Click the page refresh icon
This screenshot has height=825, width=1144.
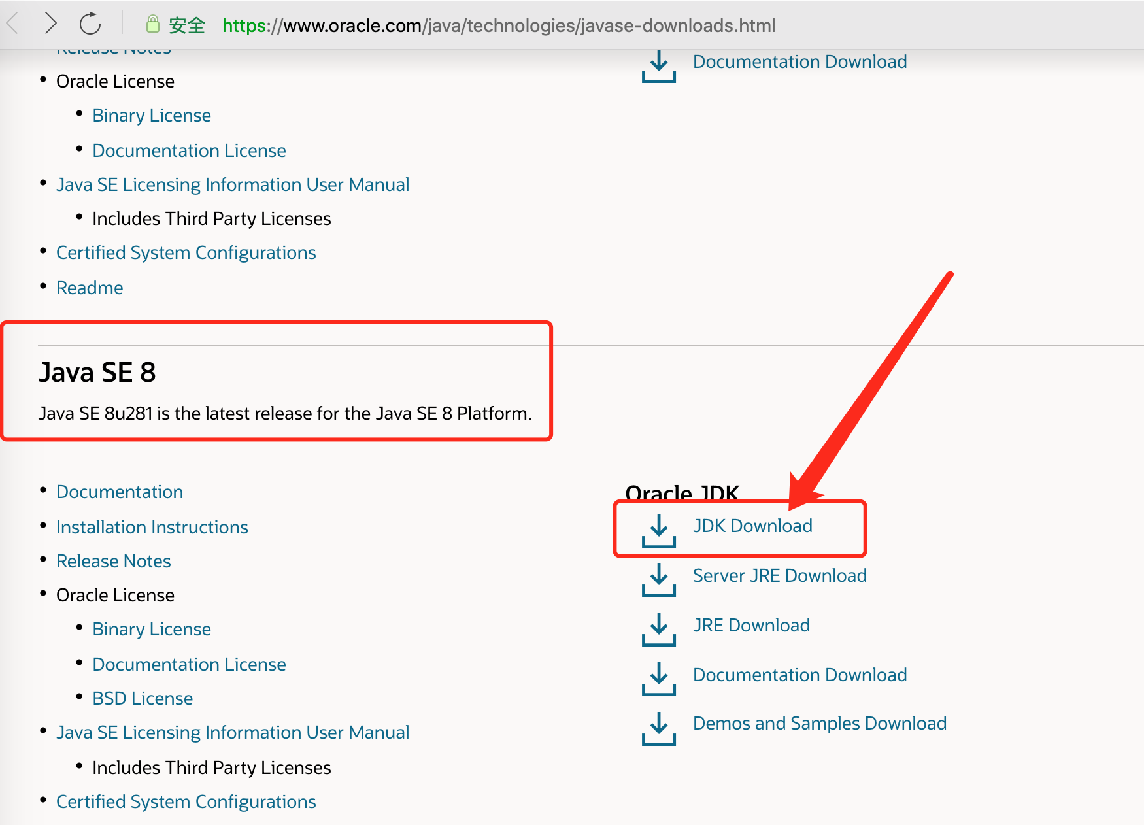tap(91, 23)
